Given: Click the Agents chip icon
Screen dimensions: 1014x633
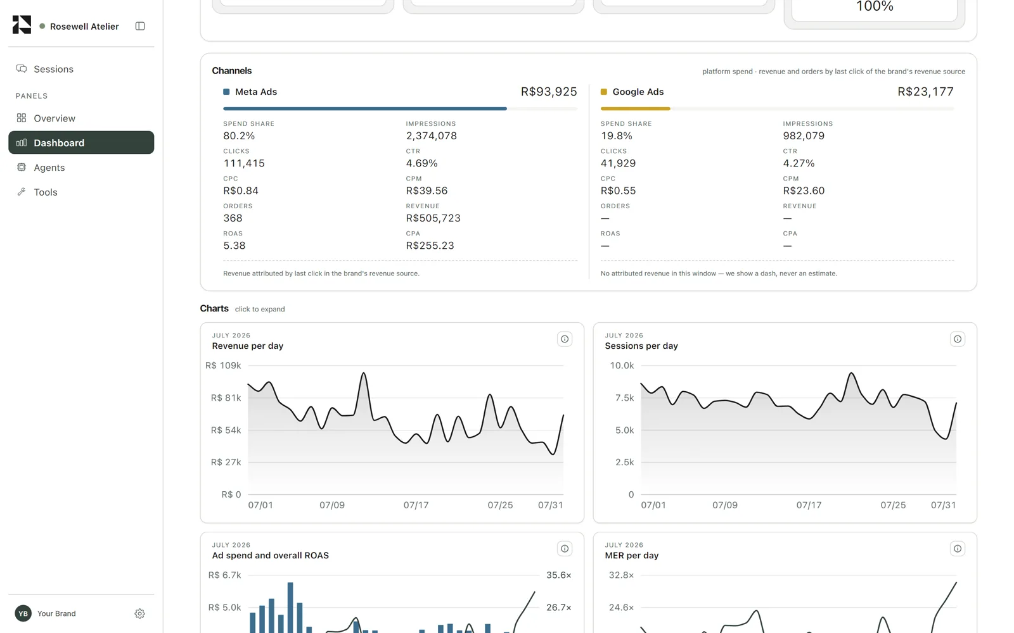Looking at the screenshot, I should [x=22, y=167].
